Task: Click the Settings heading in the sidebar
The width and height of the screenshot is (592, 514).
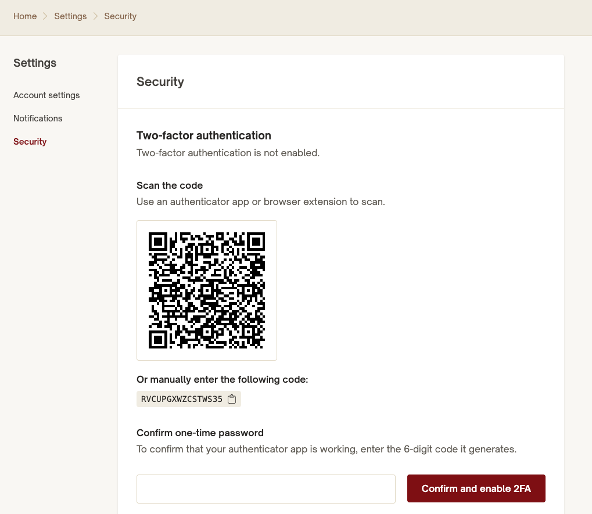Action: click(x=35, y=63)
